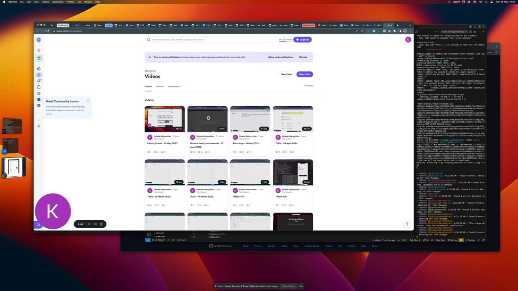
Task: Open Theia - 26 April 2022 thumbnail
Action: point(293,119)
